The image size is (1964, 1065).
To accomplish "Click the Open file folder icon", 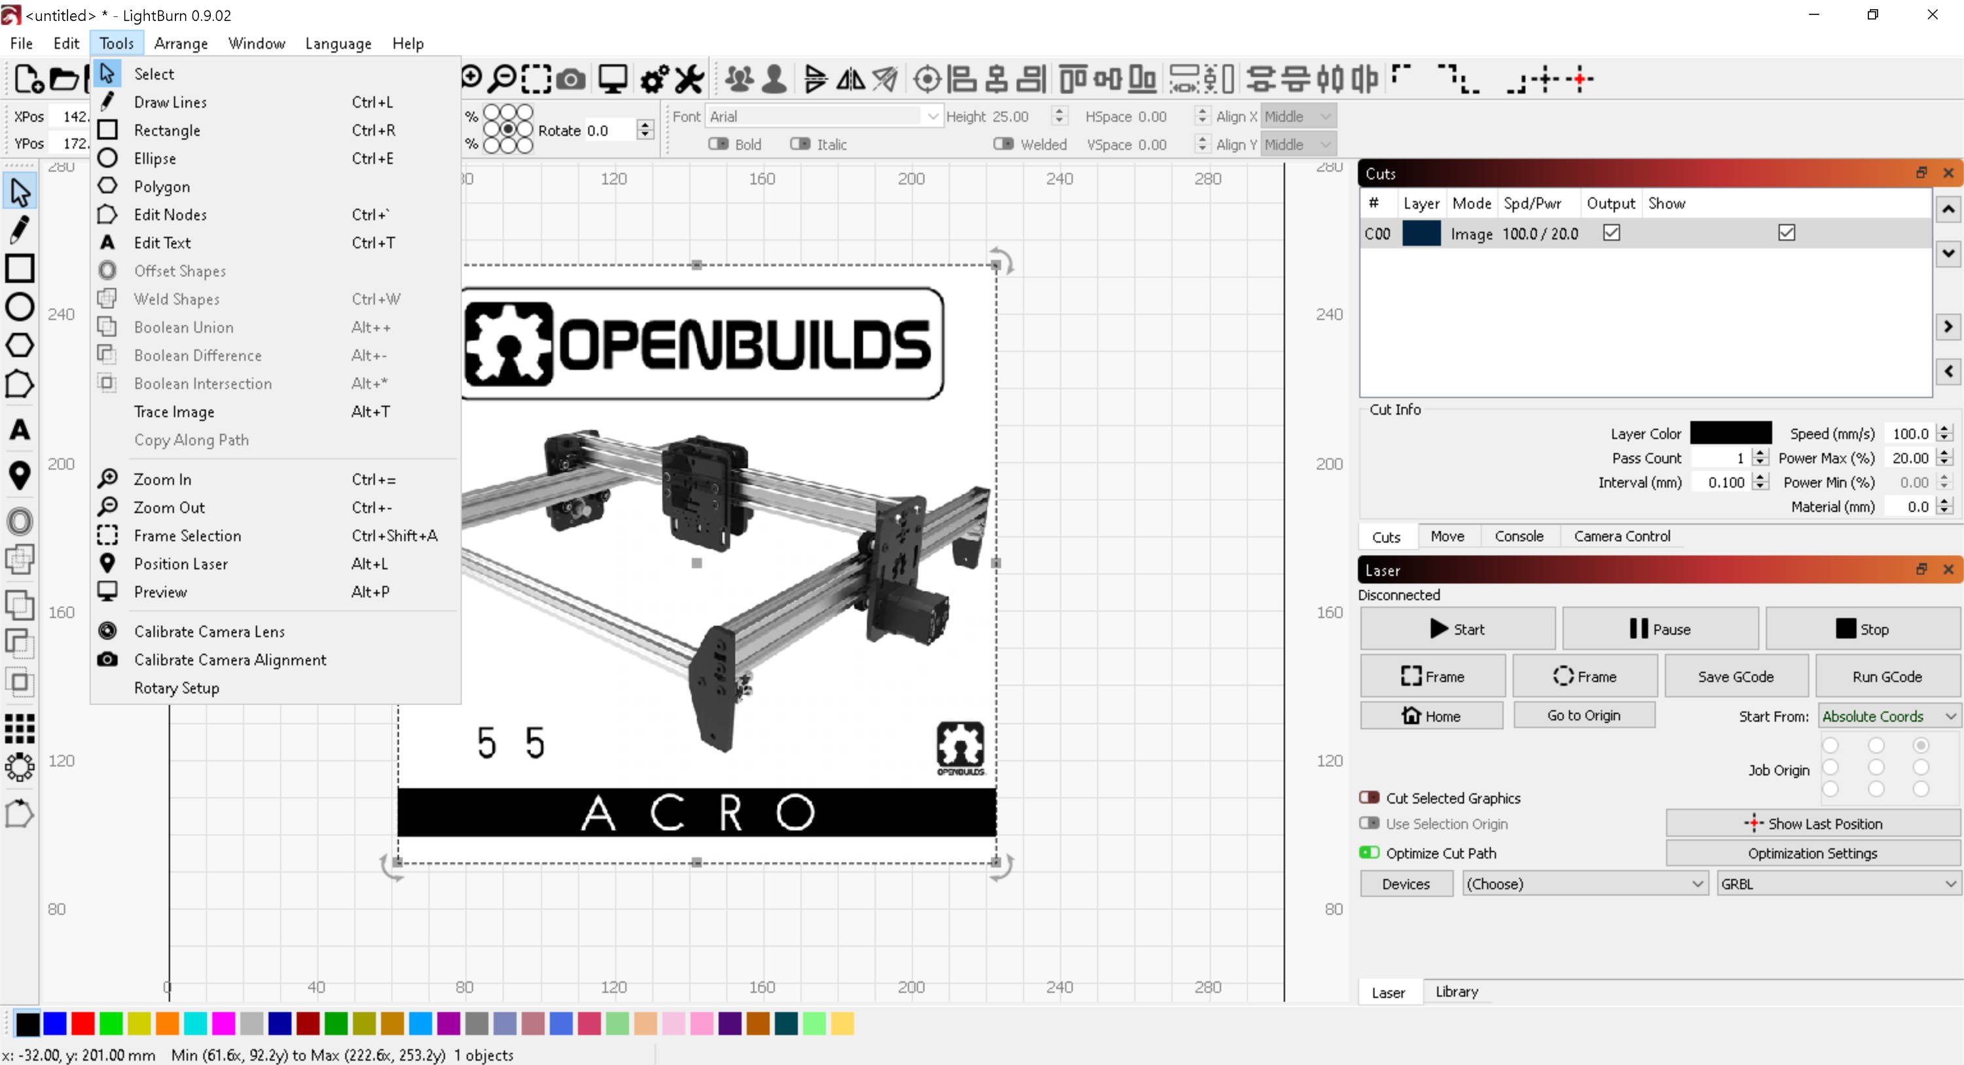I will click(x=65, y=79).
